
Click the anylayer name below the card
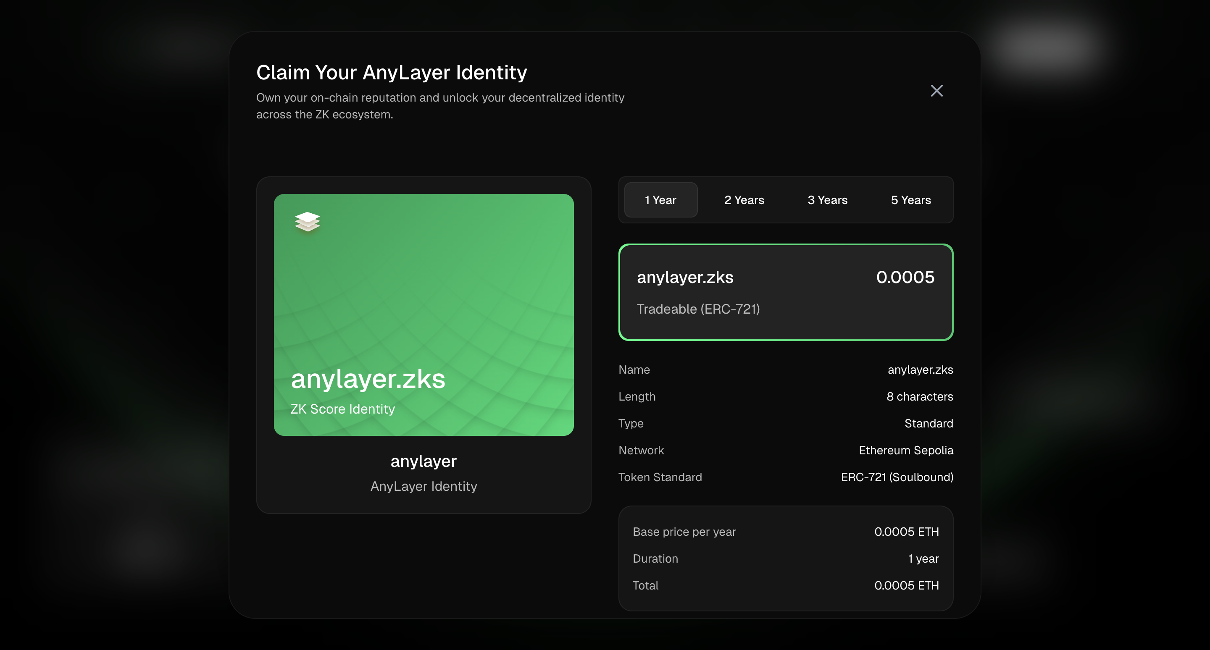(423, 461)
